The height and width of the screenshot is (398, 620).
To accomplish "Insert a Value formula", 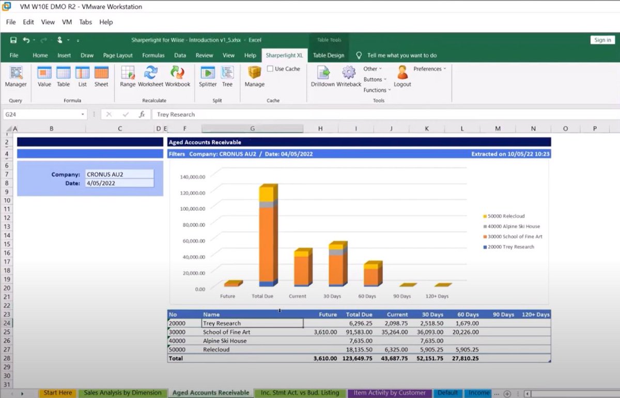I will coord(44,76).
